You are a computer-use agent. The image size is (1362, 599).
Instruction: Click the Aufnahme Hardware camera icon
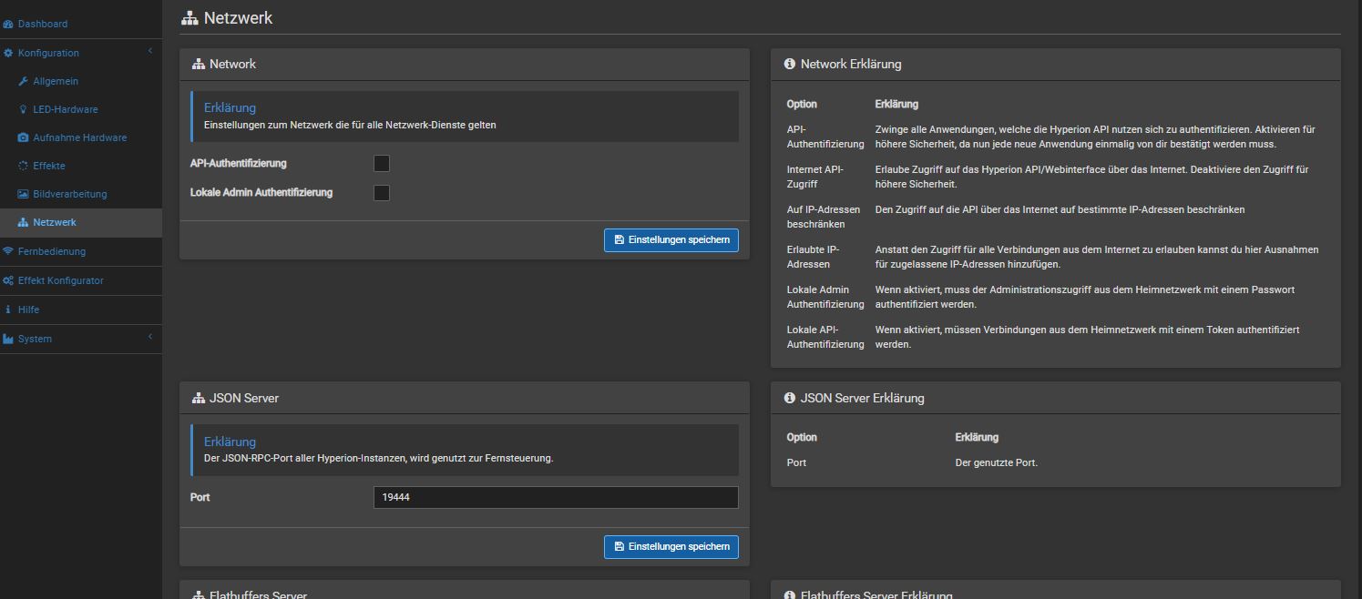tap(24, 137)
